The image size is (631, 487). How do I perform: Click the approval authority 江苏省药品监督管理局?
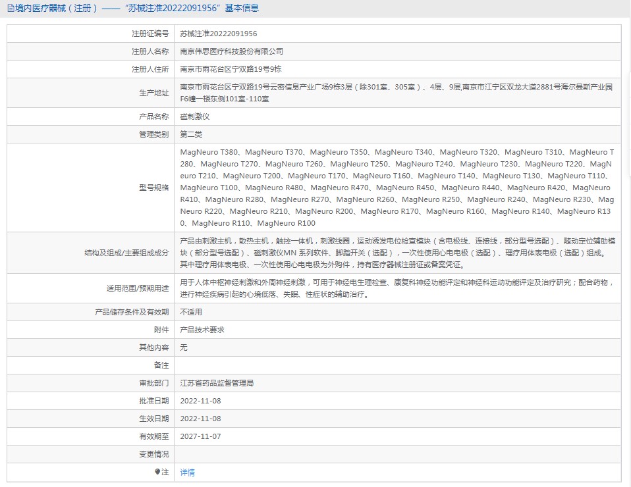(217, 383)
